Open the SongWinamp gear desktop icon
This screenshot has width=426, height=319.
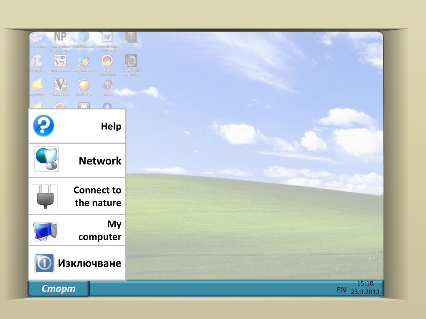[84, 63]
